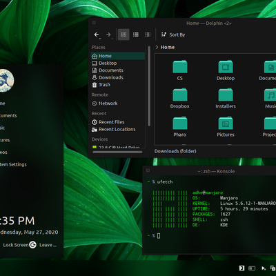Click the circular logout icon beside Leave
The image size is (276, 276).
coord(32,245)
